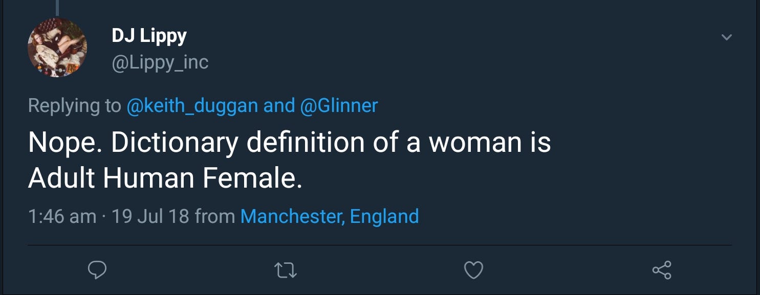Image resolution: width=760 pixels, height=295 pixels.
Task: Click the "Nope. Dictionary definition" tweet line
Action: pos(289,143)
